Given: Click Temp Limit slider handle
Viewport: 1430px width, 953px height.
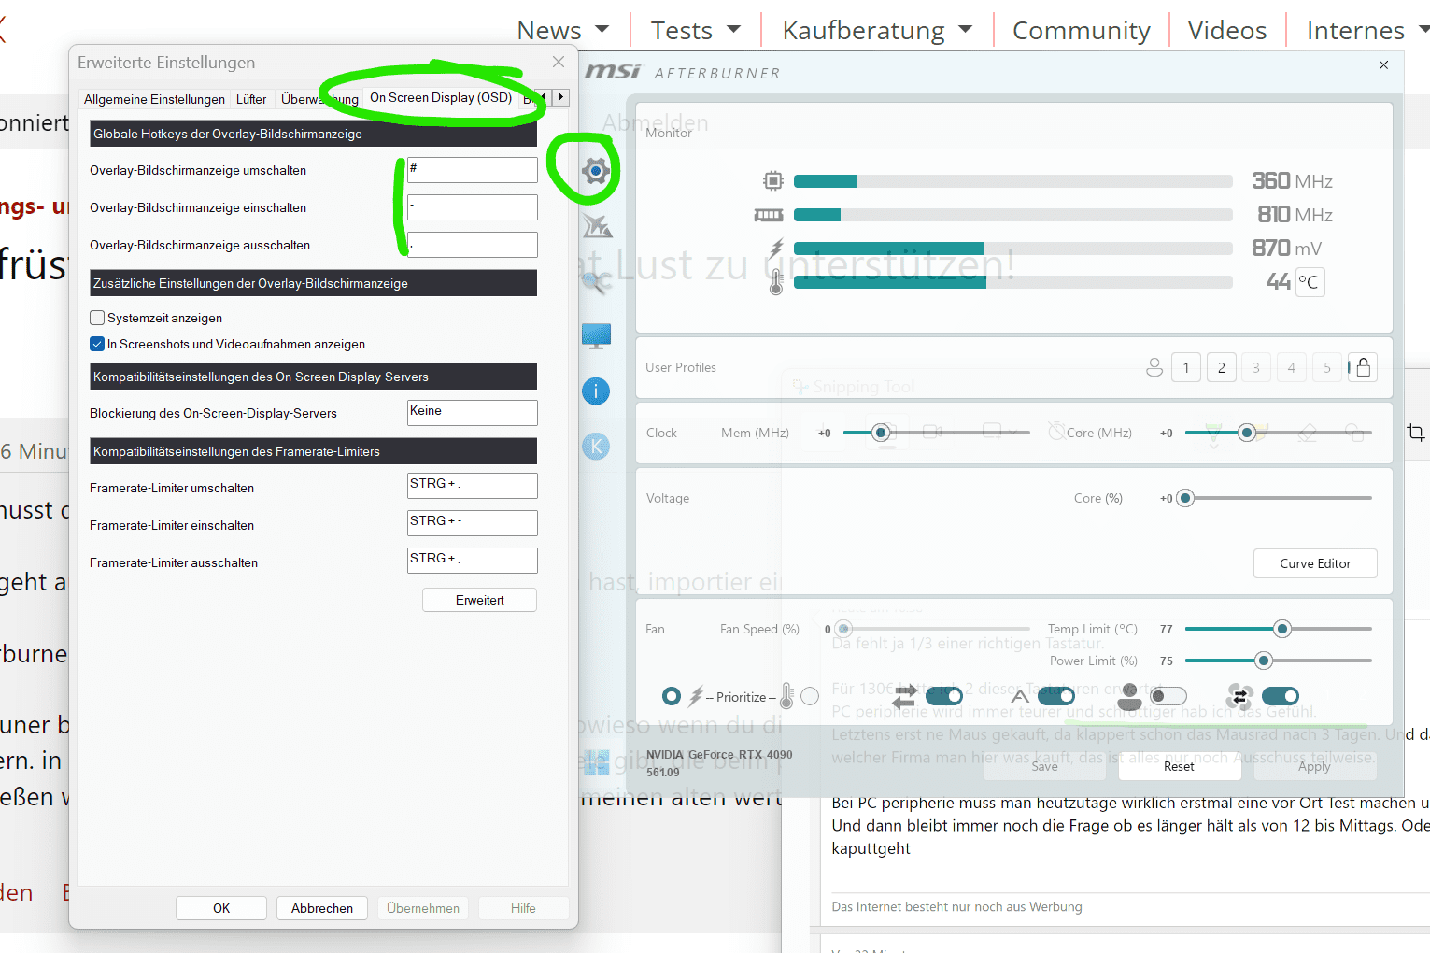Looking at the screenshot, I should [x=1282, y=629].
